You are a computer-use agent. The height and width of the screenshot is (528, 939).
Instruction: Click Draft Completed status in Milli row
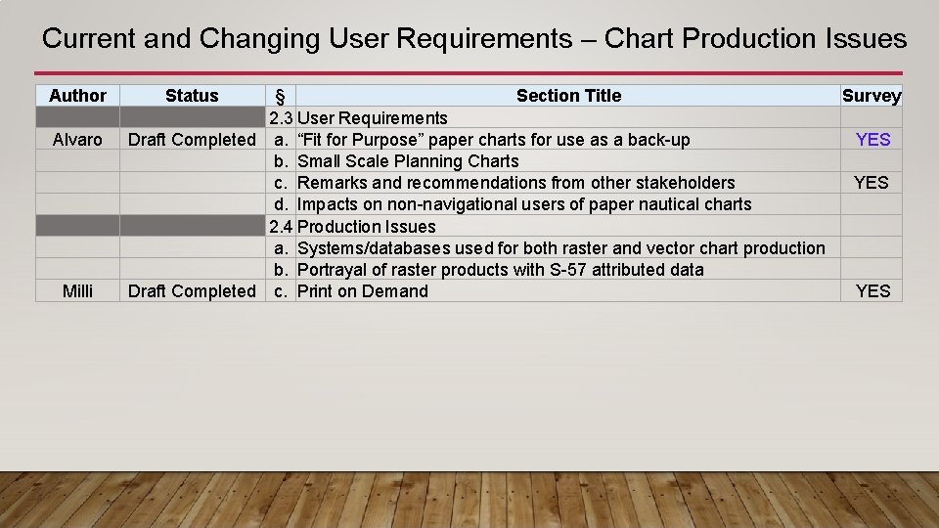(x=192, y=291)
